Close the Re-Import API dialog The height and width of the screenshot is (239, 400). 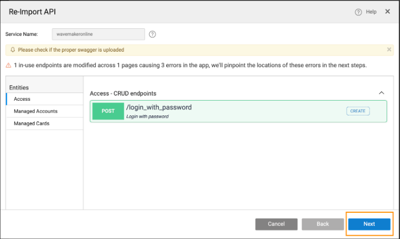point(387,11)
